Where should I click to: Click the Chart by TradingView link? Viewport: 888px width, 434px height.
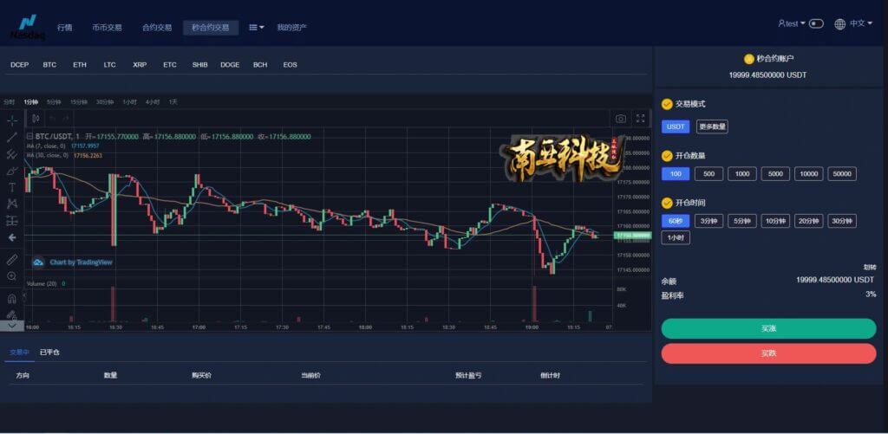click(x=81, y=262)
